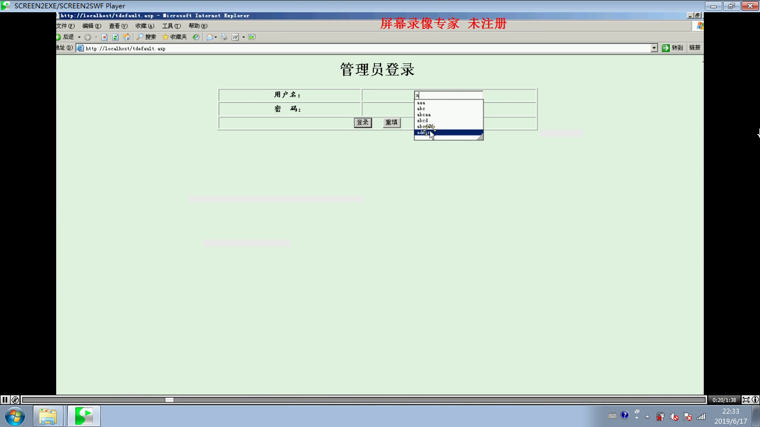The image size is (760, 427).
Task: Choose autocomplete suggestion 'abcdef'
Action: coord(448,126)
